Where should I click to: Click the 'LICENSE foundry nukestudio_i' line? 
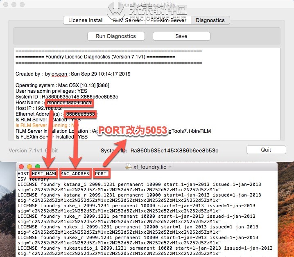pyautogui.click(x=145, y=248)
